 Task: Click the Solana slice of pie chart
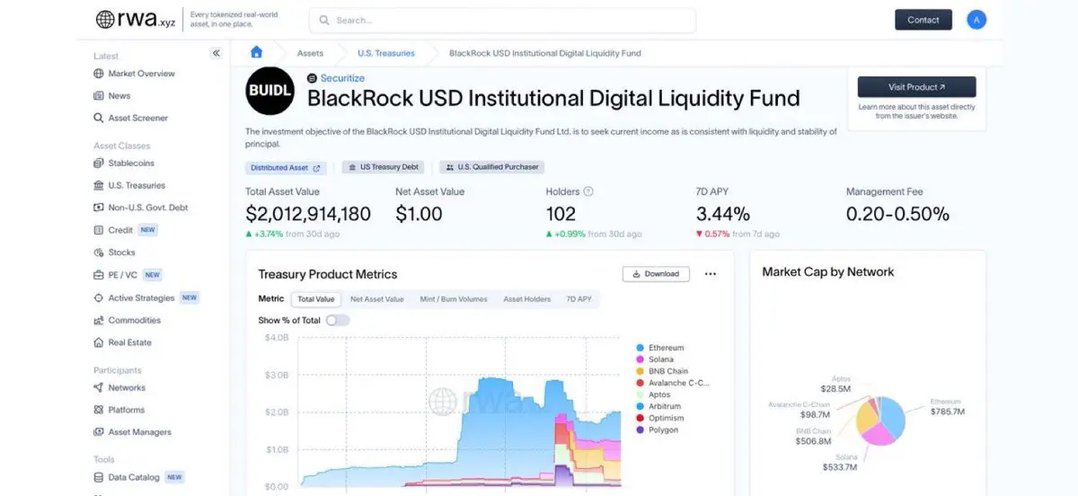(881, 434)
